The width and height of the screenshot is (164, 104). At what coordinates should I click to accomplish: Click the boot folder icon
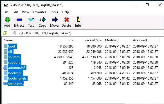coord(5,46)
